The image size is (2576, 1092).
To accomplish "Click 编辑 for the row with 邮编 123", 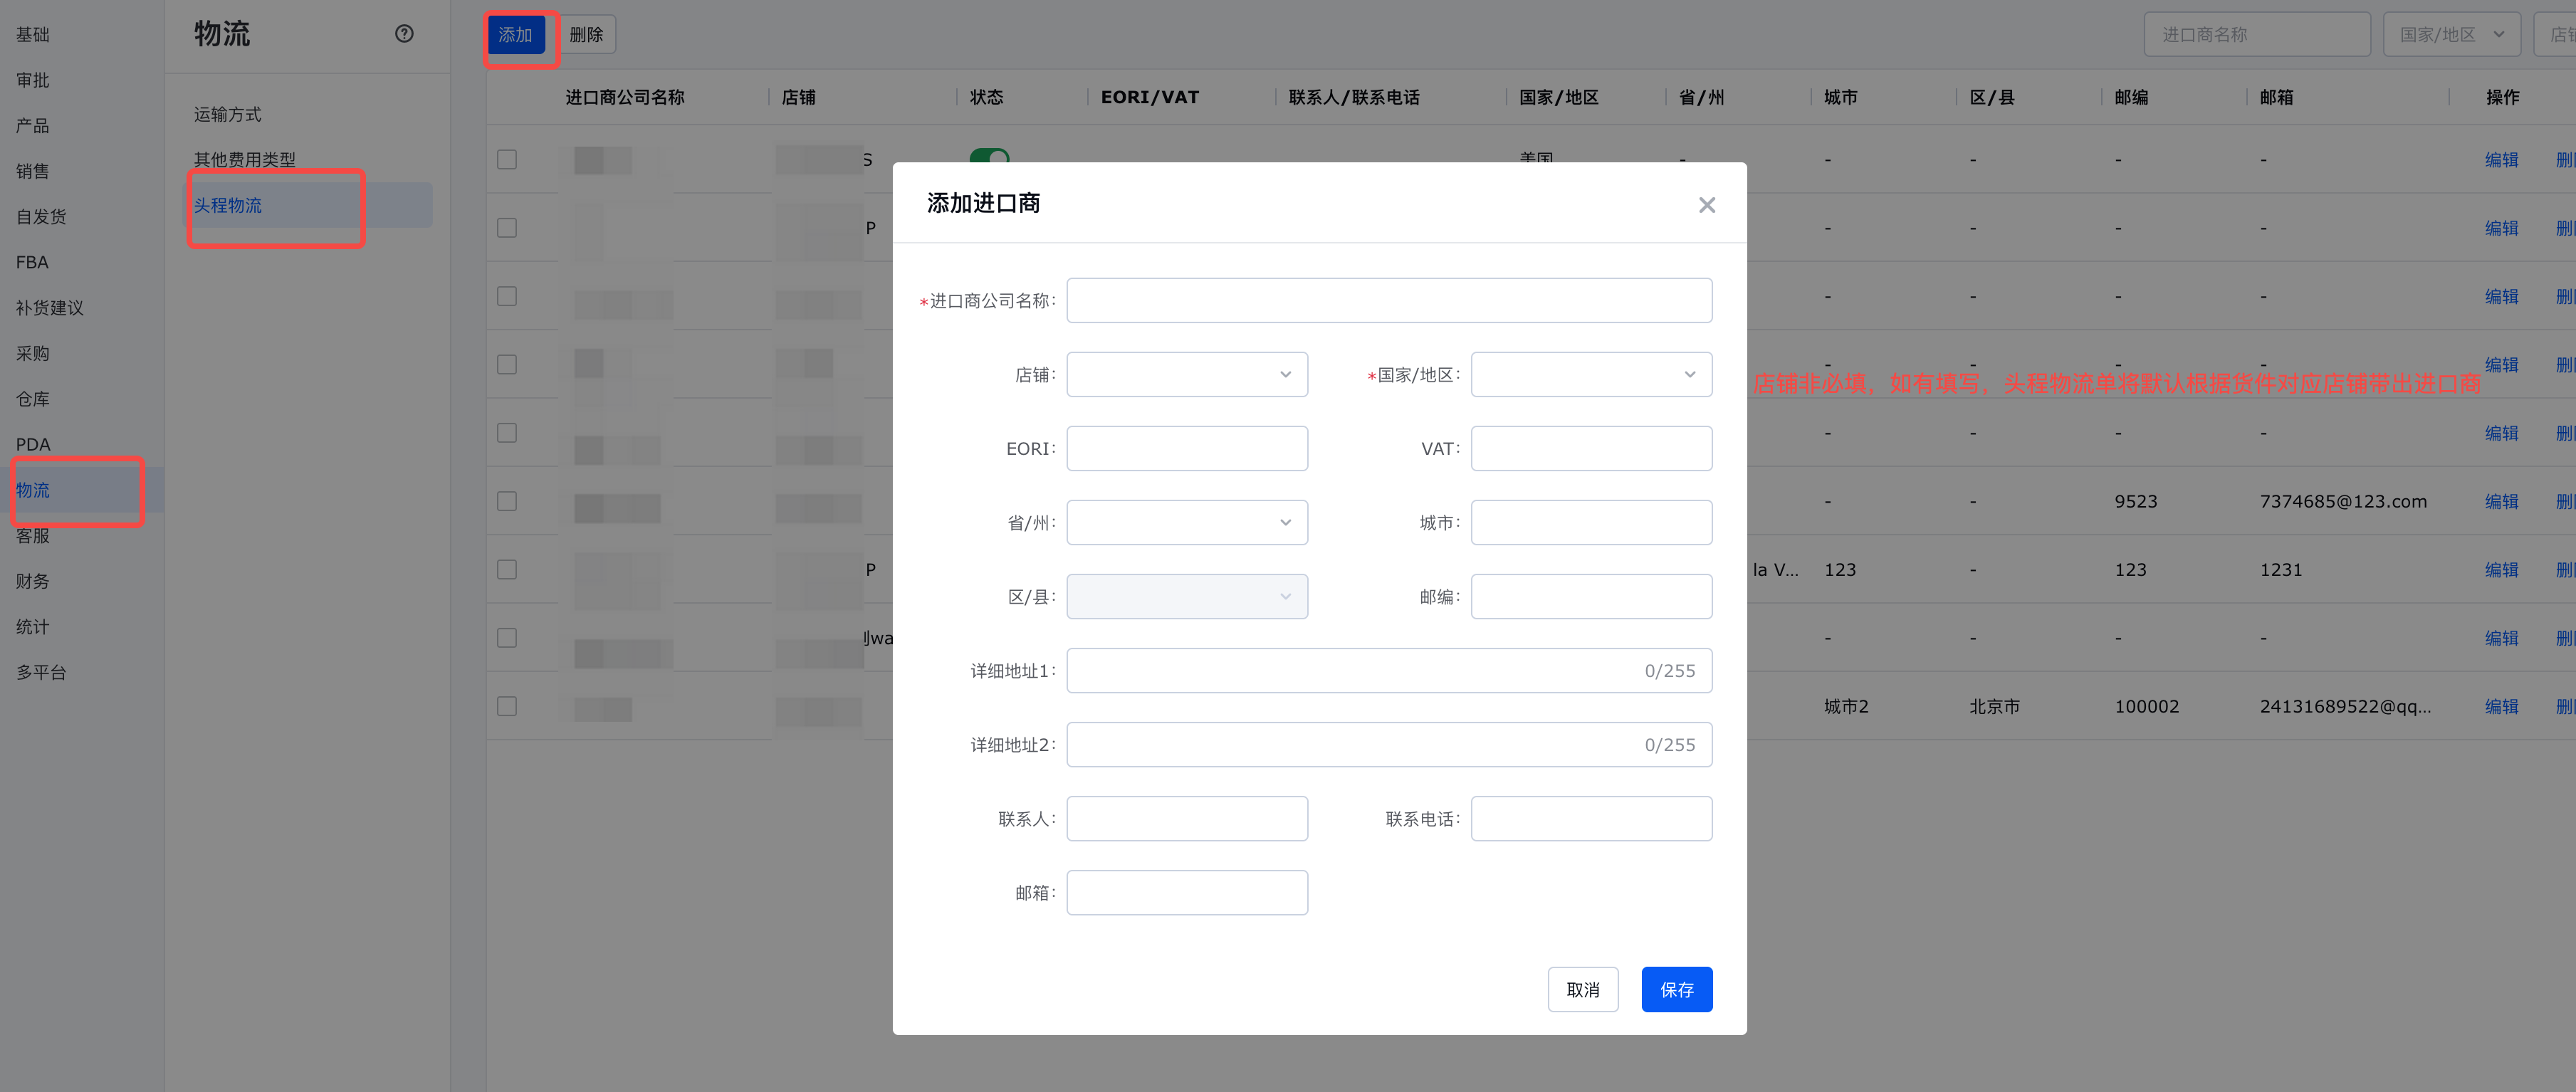I will [2502, 569].
